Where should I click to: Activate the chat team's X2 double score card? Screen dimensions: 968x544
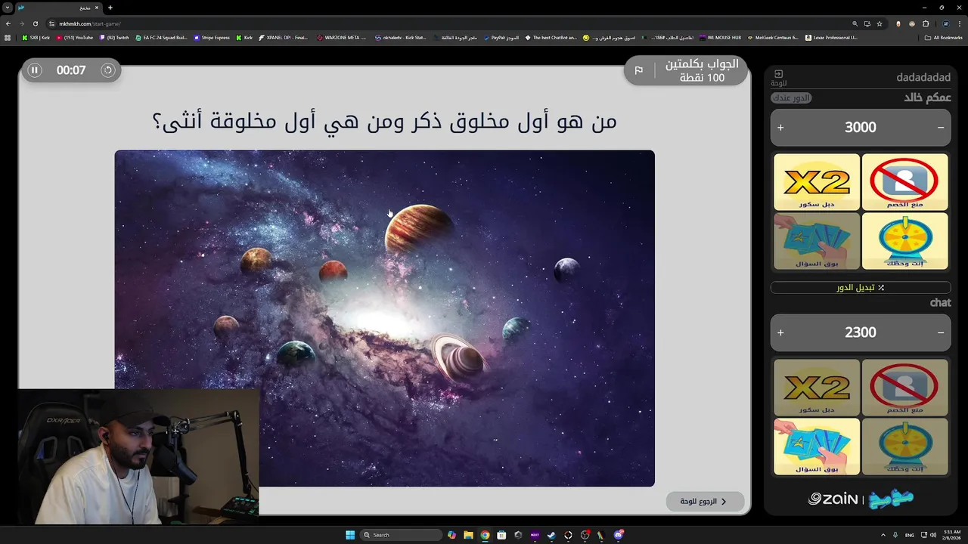817,388
